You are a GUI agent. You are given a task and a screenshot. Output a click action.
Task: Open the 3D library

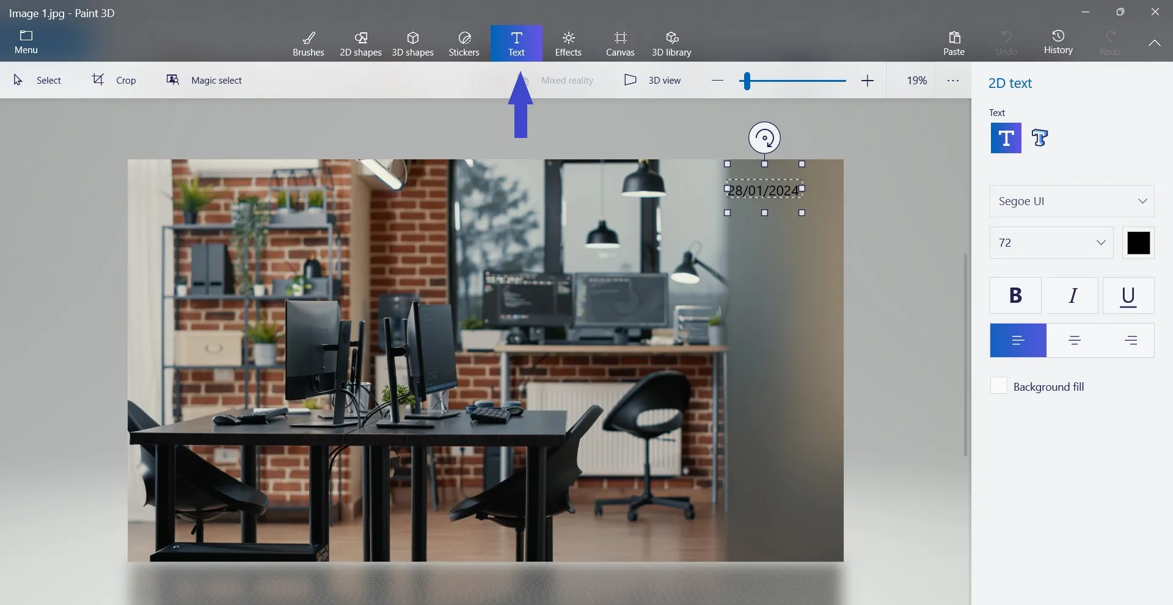[x=671, y=43]
